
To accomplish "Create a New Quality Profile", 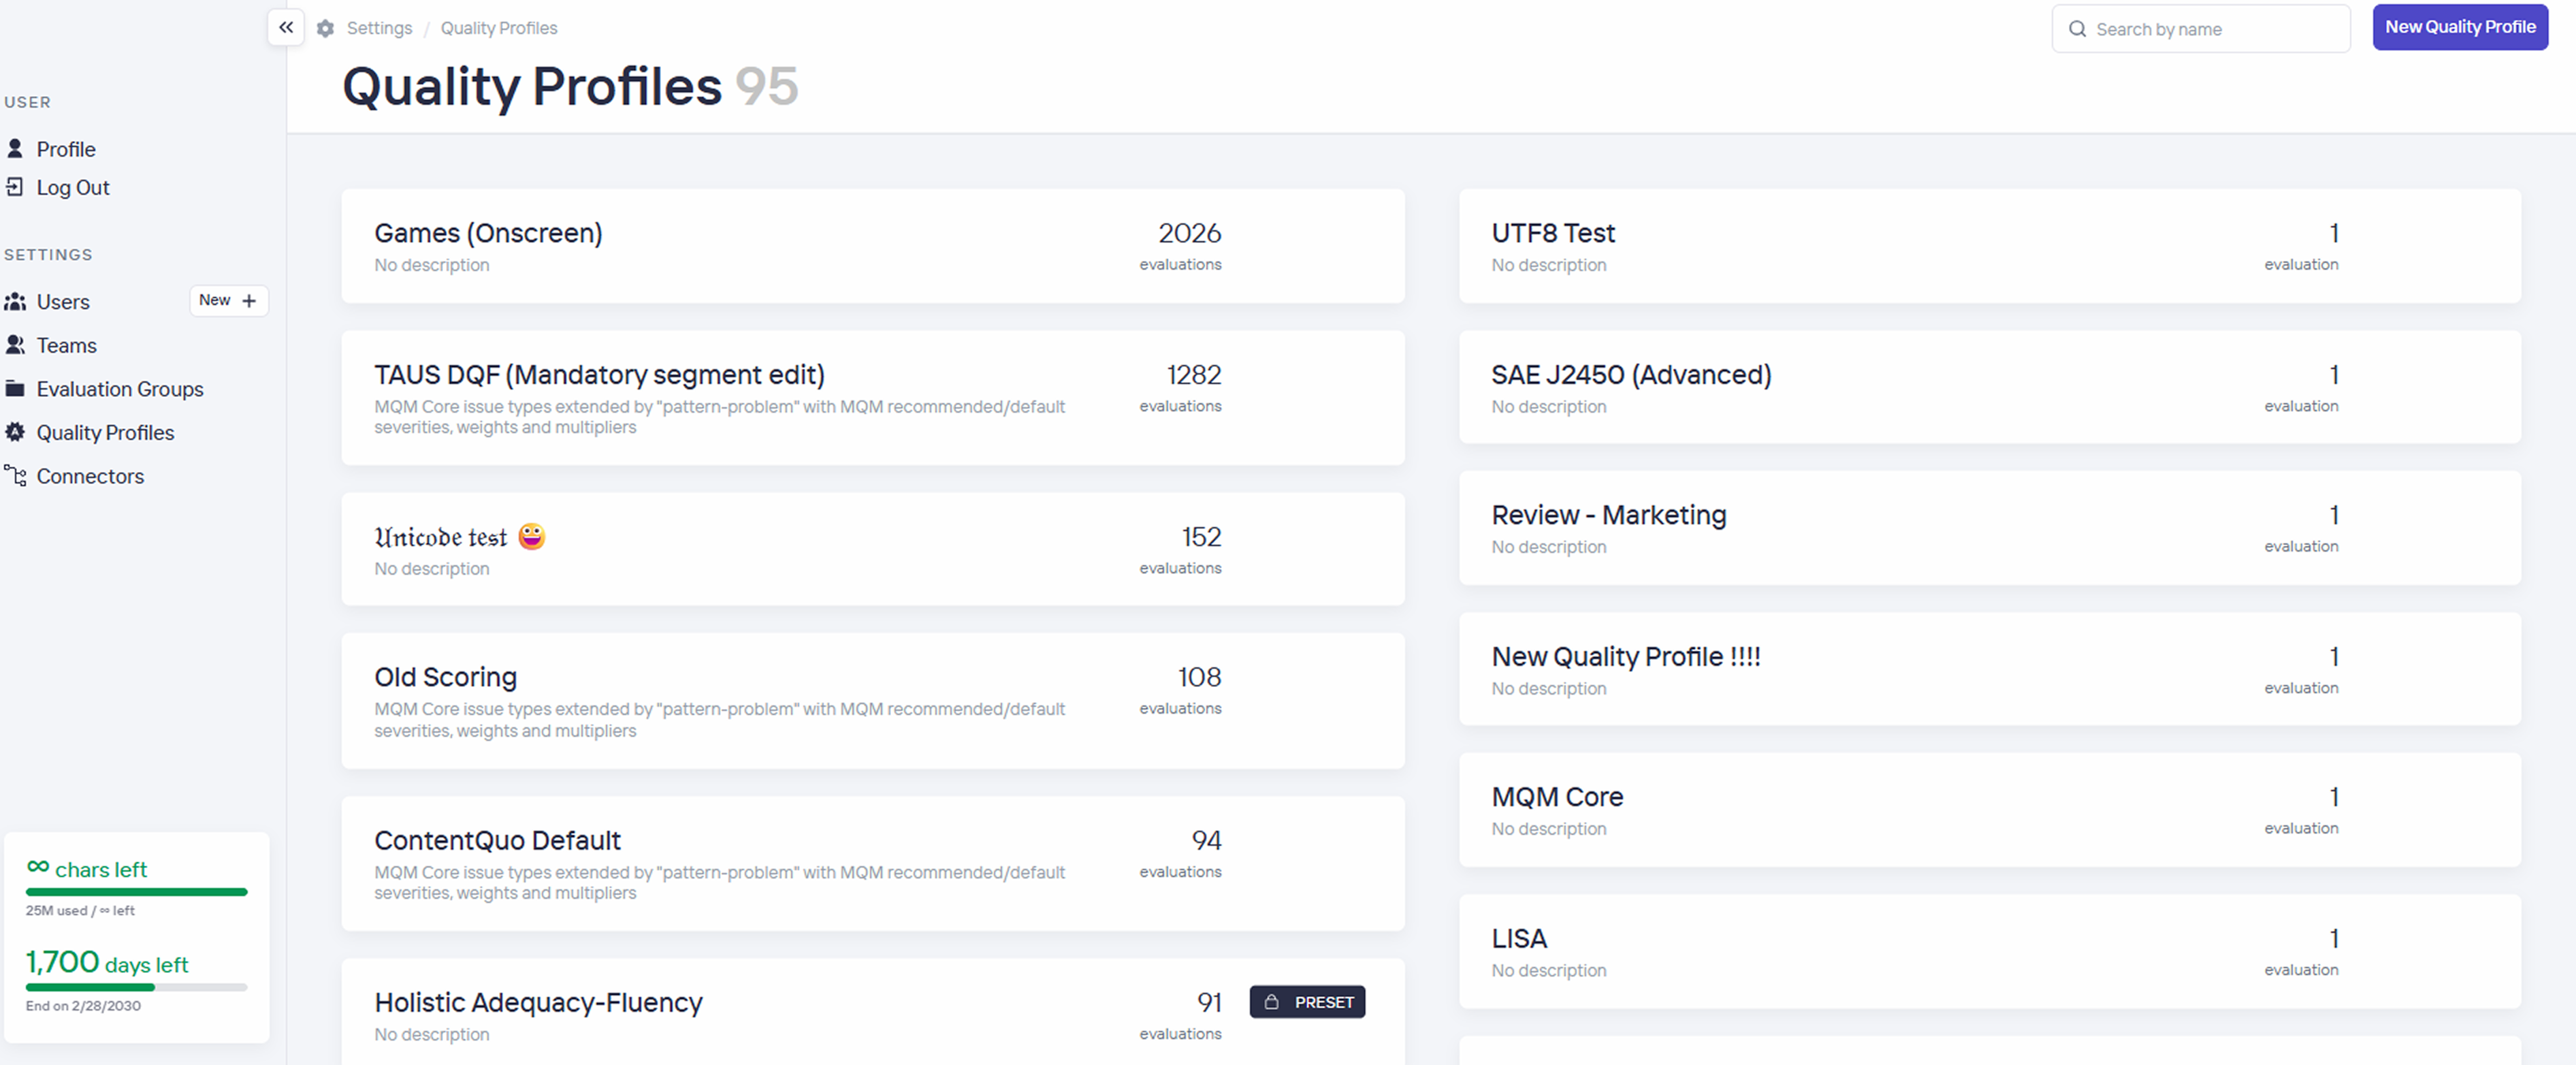I will click(2459, 27).
